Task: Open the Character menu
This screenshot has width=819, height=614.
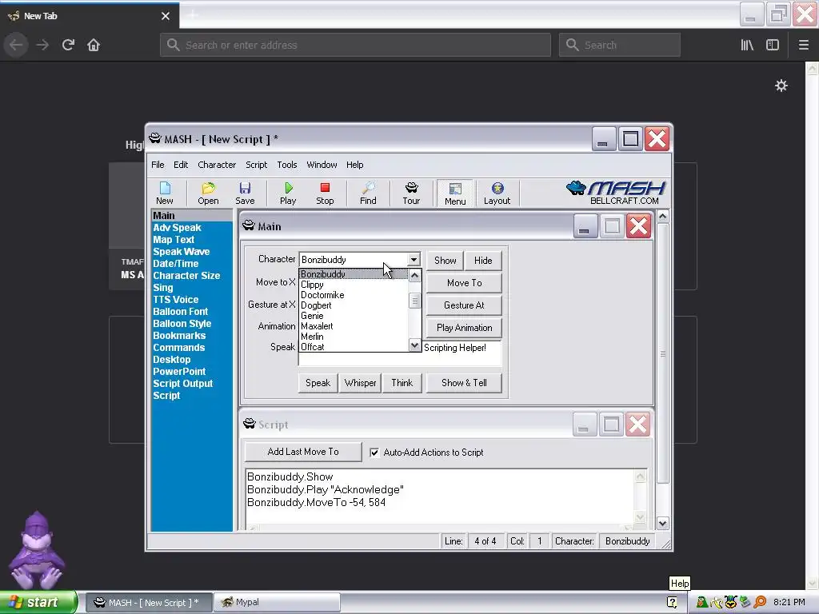Action: [x=217, y=165]
